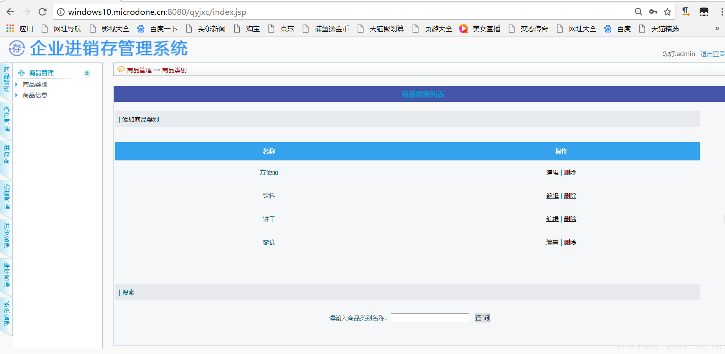This screenshot has width=725, height=354.
Task: Open the 页游大全 bookmark
Action: click(x=432, y=29)
